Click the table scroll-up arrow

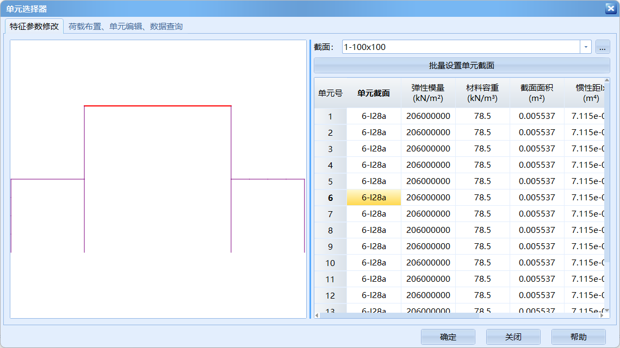pos(607,81)
